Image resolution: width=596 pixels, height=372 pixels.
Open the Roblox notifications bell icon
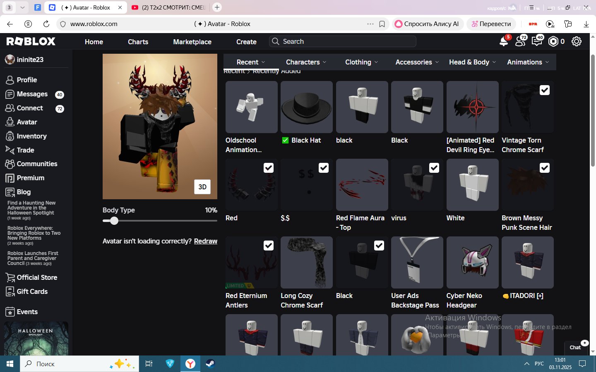tap(504, 41)
